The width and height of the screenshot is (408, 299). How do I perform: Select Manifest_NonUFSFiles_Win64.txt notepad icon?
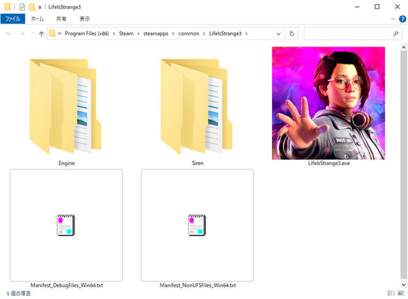(197, 225)
